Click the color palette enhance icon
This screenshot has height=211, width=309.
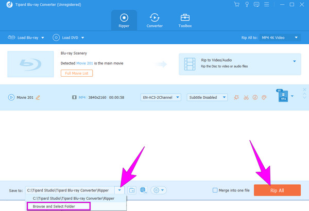click(x=264, y=97)
